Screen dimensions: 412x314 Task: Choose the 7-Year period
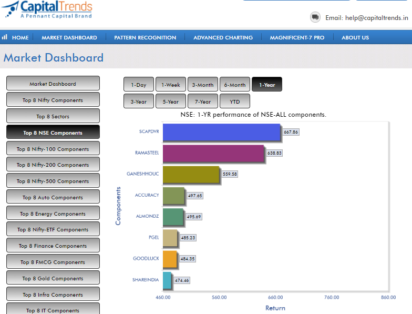click(203, 101)
